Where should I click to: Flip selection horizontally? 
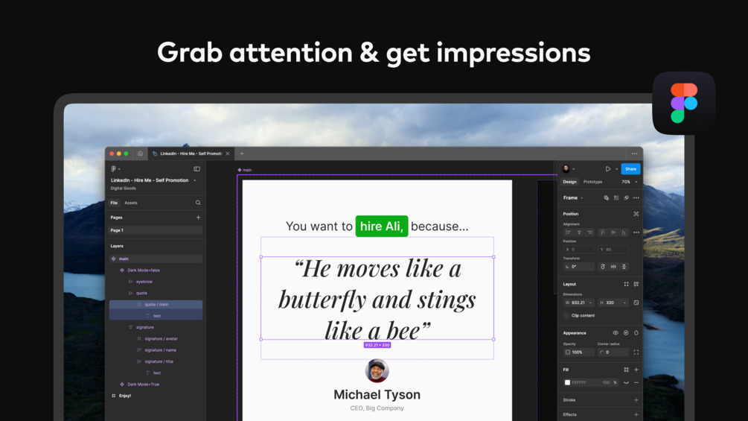coord(613,267)
